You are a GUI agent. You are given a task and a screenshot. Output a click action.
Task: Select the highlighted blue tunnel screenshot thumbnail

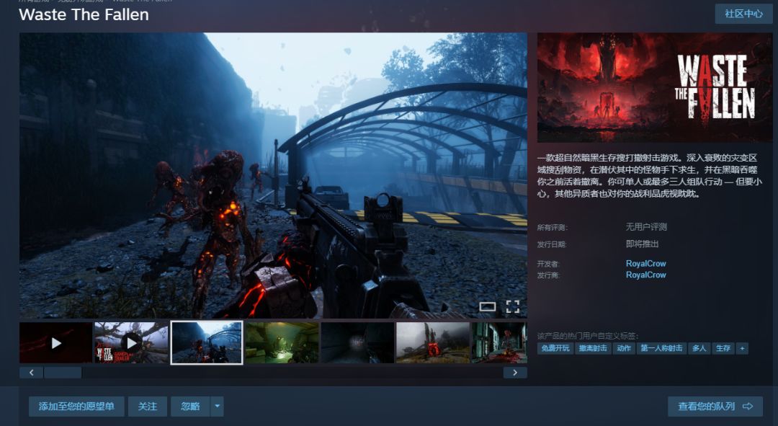click(207, 342)
